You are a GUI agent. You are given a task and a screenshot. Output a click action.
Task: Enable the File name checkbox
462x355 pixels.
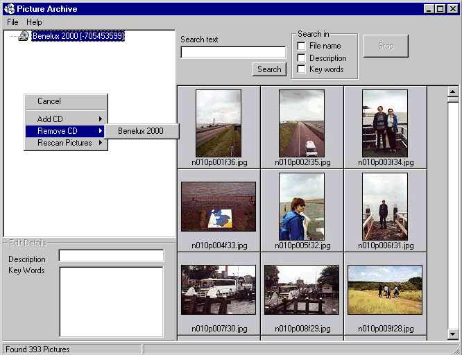coord(301,46)
